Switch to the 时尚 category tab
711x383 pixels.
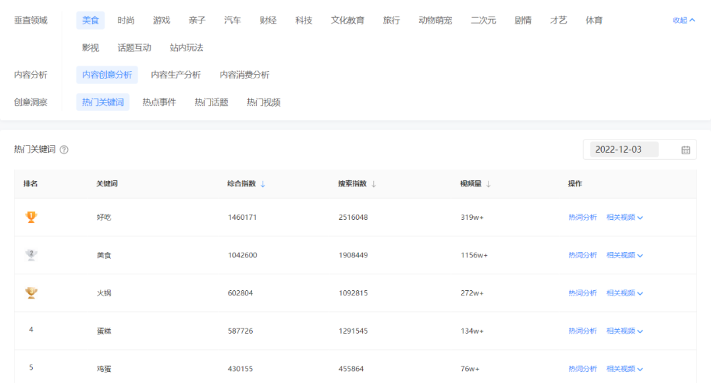(126, 20)
